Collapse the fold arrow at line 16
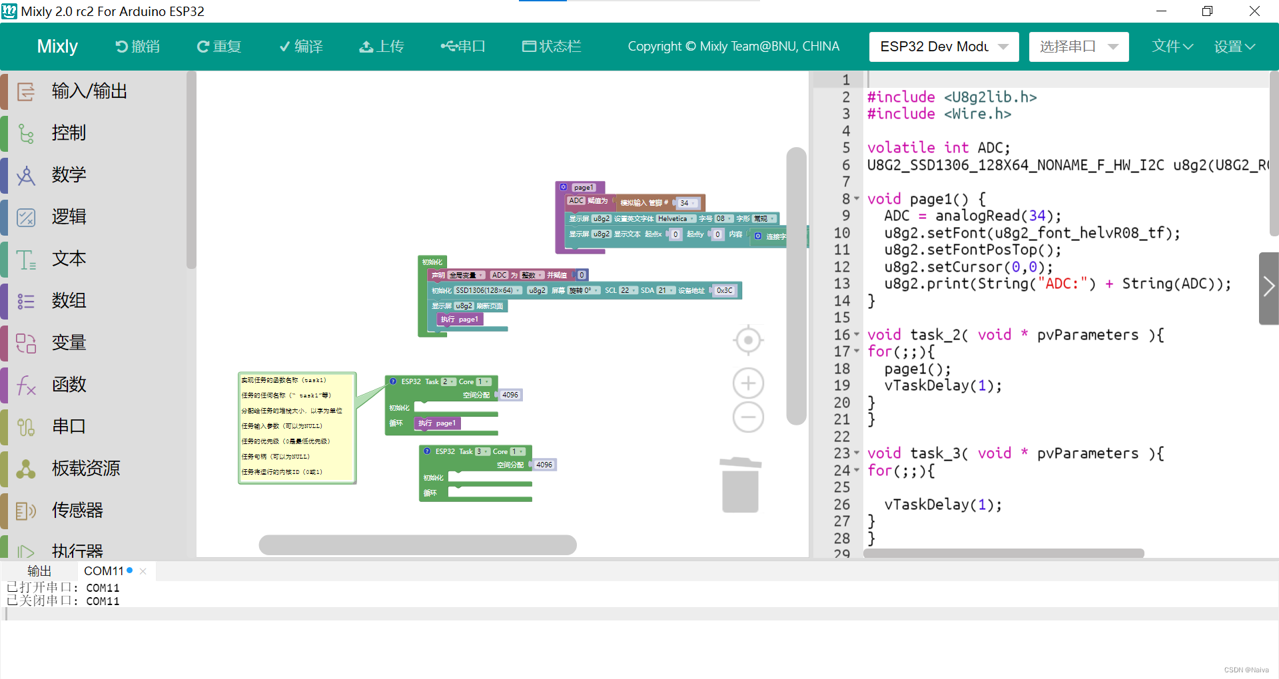1279x679 pixels. pos(857,335)
